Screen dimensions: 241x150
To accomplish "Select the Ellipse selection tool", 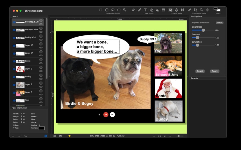I will pyautogui.click(x=107, y=10).
